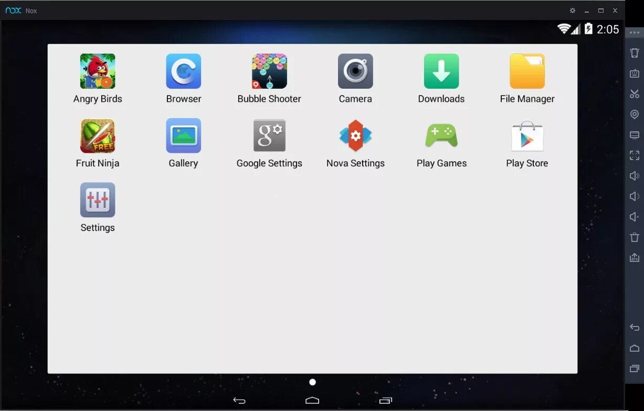Tap the Android recent apps navigation button

tap(386, 401)
